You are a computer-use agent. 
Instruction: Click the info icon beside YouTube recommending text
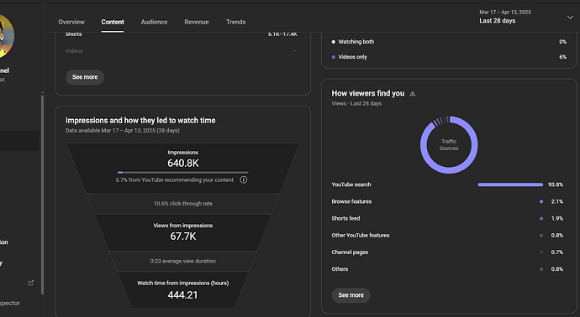(x=244, y=179)
